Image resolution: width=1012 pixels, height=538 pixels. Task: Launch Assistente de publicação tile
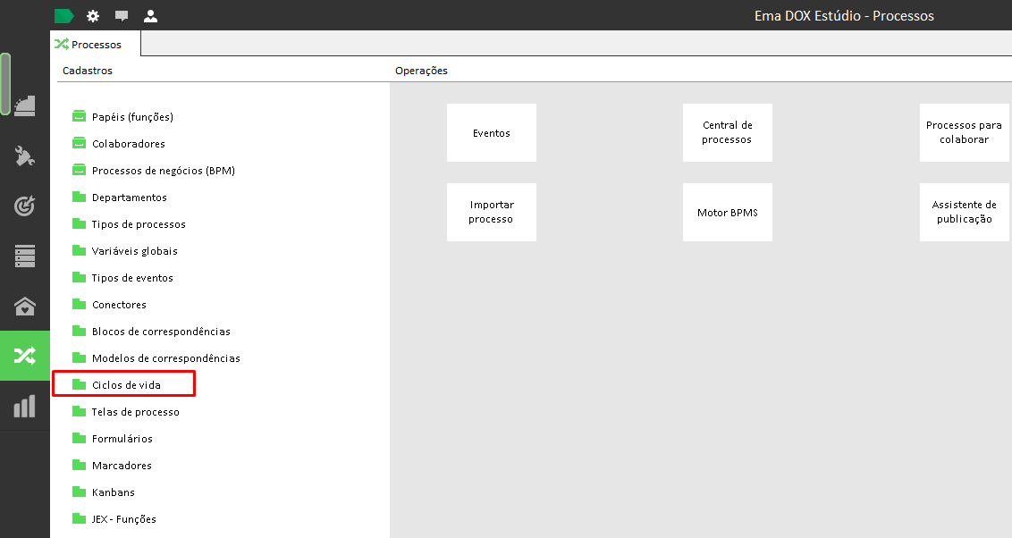tap(965, 212)
